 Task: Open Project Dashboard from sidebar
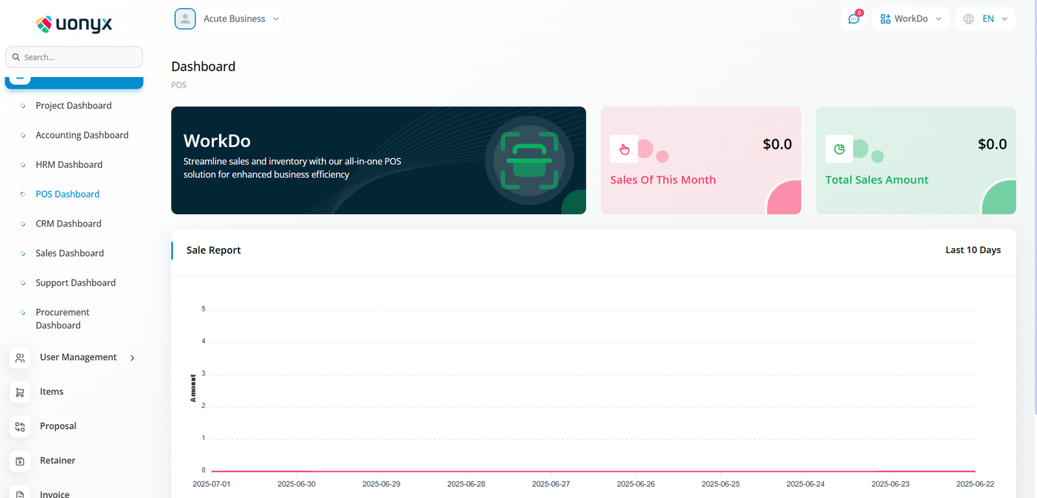(x=73, y=106)
